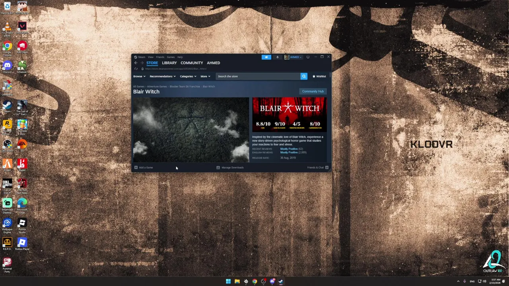Open Stumble Guys desktop shortcut
Viewport: 509px width, 286px height.
(22, 128)
